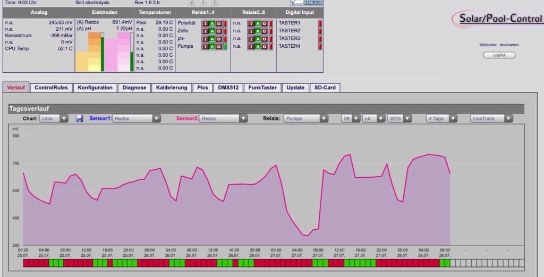Viewport: 544px width, 277px height.
Task: Click the third warning triangle icon
Action: click(215, 3)
